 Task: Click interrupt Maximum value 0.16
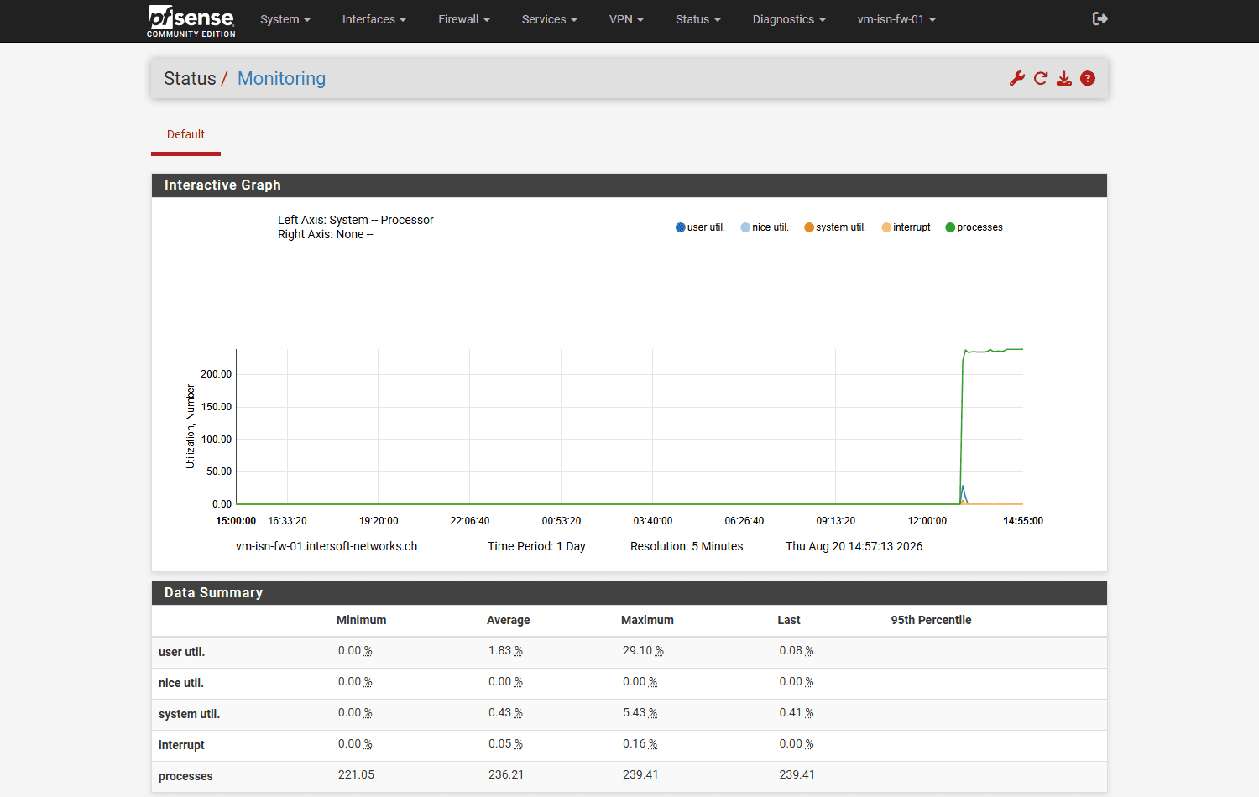click(640, 743)
